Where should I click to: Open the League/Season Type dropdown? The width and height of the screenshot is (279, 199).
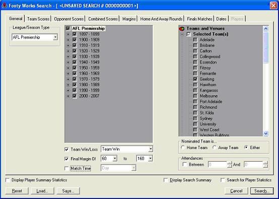tap(55, 37)
